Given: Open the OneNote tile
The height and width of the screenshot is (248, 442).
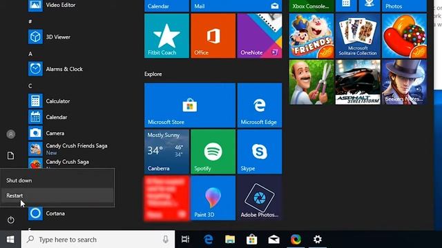Looking at the screenshot, I should coord(260,36).
